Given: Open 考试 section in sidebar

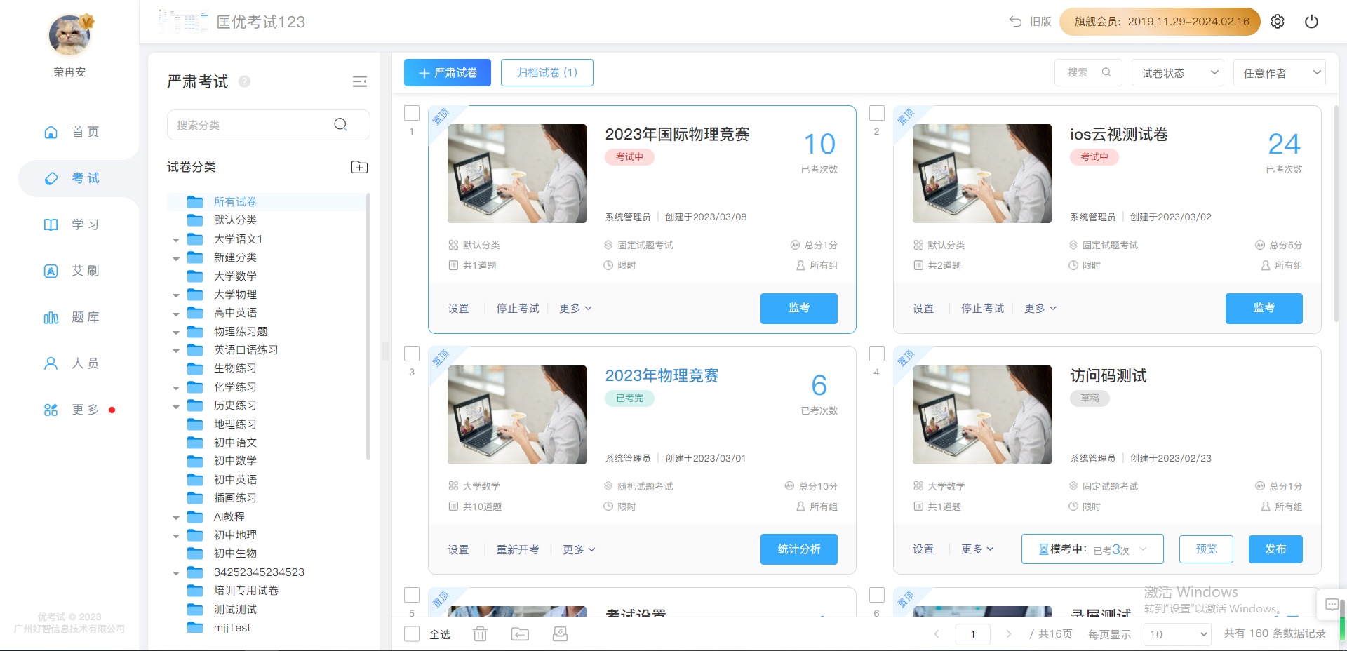Looking at the screenshot, I should (71, 178).
